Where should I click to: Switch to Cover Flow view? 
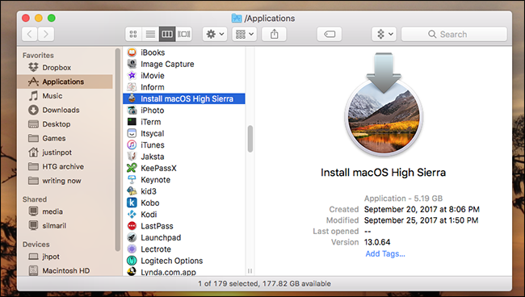click(184, 34)
